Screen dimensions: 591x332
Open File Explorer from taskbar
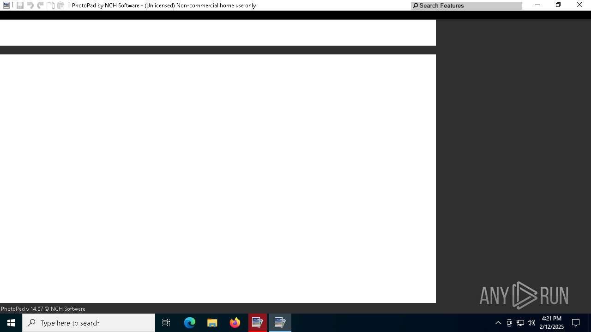(212, 323)
